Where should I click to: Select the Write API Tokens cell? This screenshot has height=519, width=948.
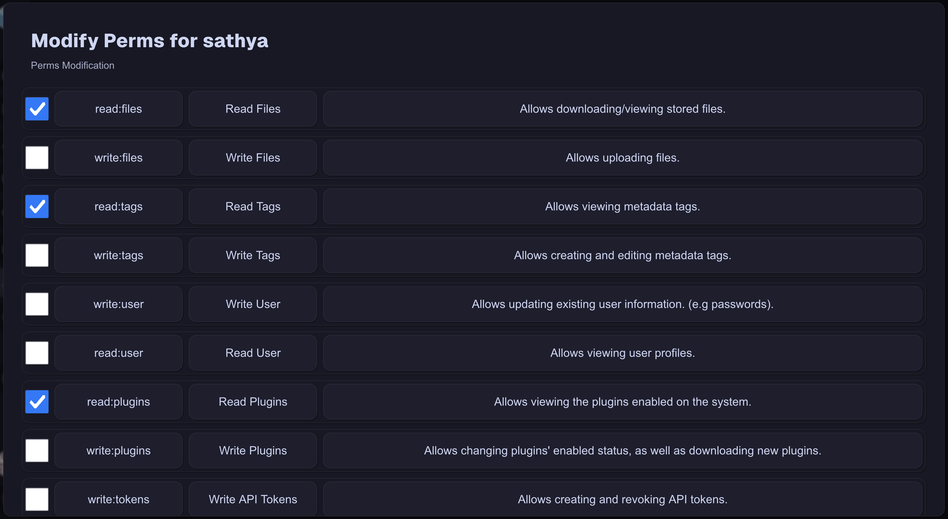click(x=253, y=499)
